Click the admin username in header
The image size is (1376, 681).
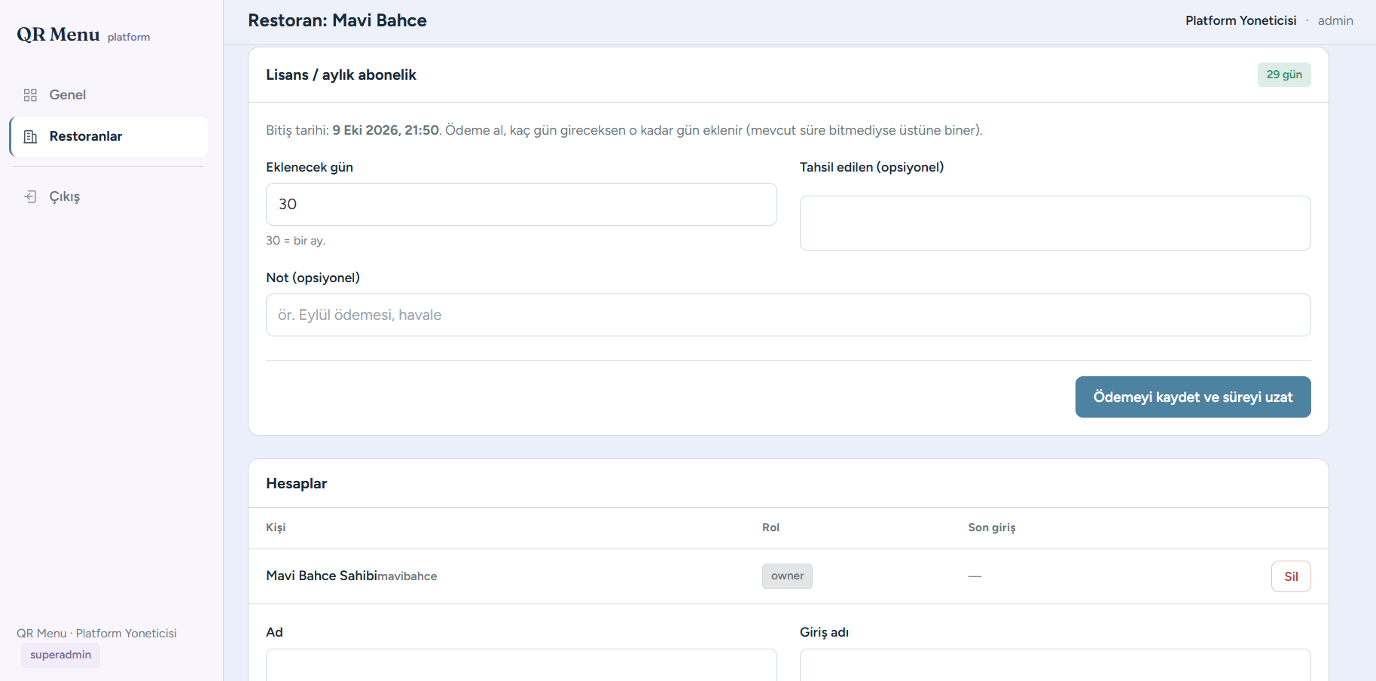[x=1335, y=21]
